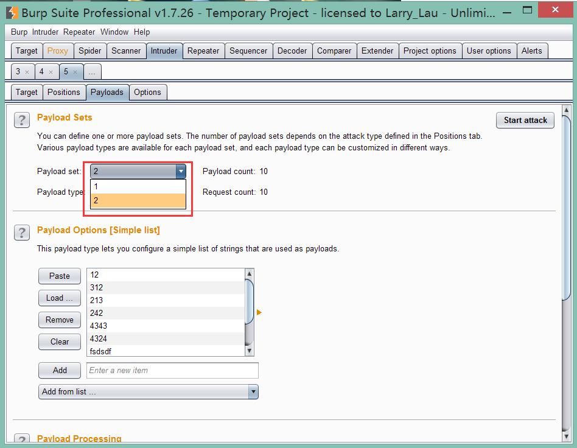
Task: Open help for Payload Processing section
Action: click(x=22, y=439)
